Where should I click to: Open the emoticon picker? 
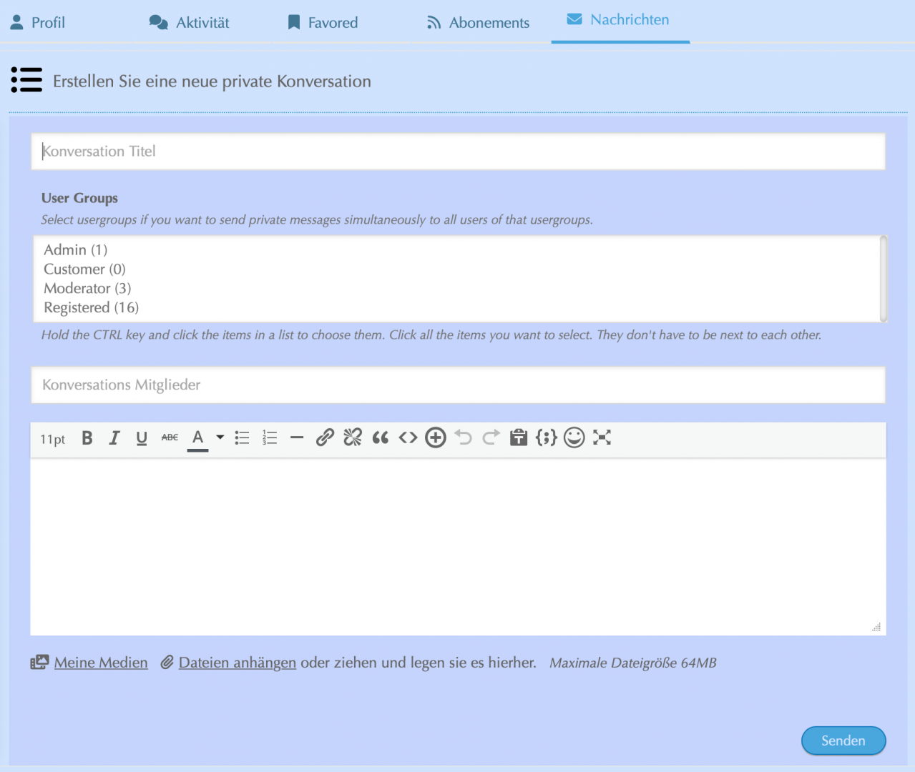coord(574,437)
